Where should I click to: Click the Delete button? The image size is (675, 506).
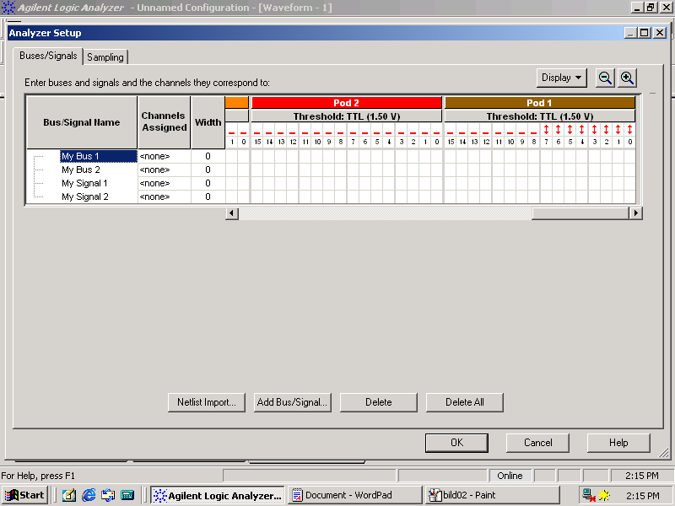[379, 402]
